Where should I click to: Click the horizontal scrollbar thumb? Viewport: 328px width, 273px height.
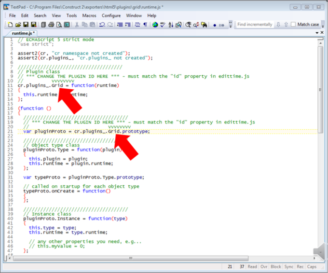(x=131, y=259)
